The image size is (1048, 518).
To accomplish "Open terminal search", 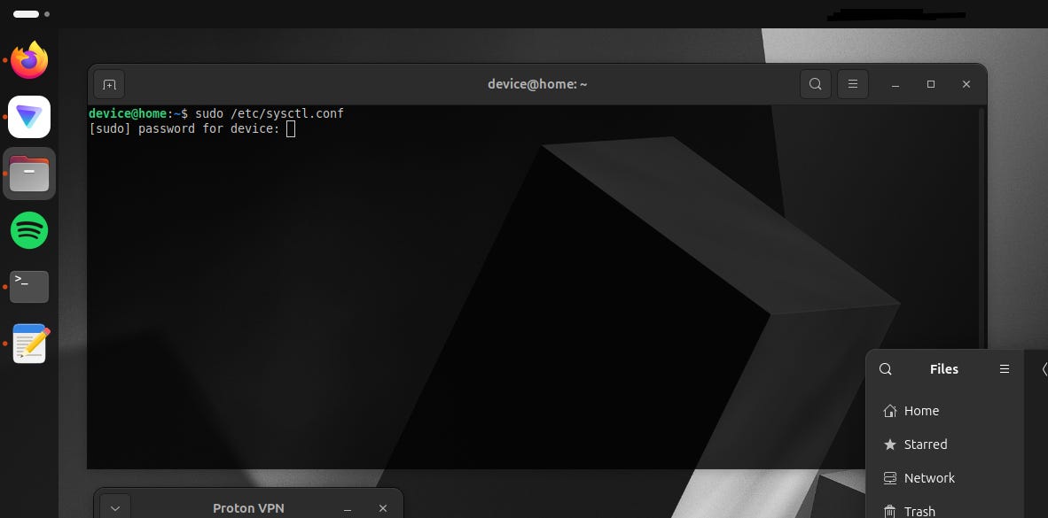I will [816, 84].
